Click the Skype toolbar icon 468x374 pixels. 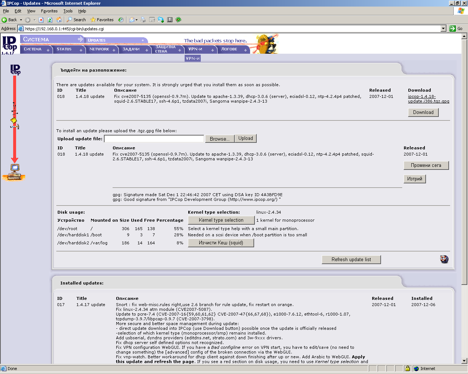click(x=161, y=20)
